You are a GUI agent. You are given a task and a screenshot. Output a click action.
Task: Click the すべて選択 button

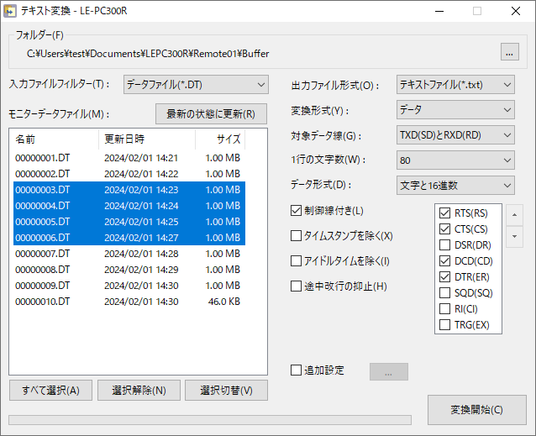(50, 390)
